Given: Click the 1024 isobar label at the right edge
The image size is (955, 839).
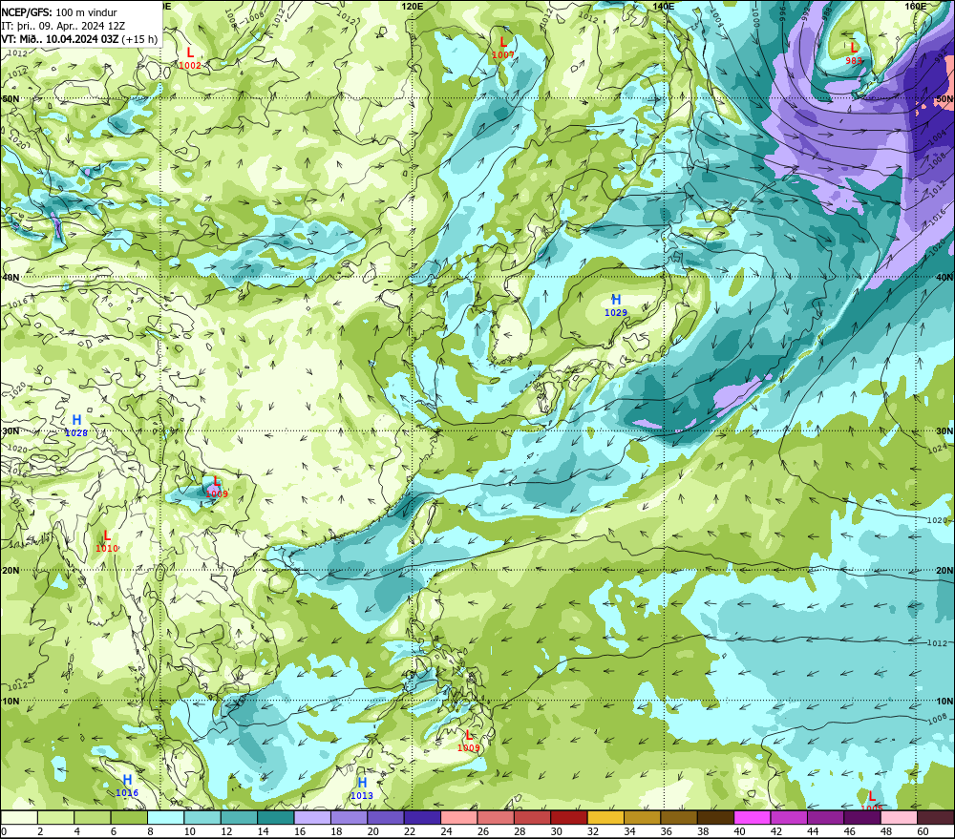Looking at the screenshot, I should 938,449.
